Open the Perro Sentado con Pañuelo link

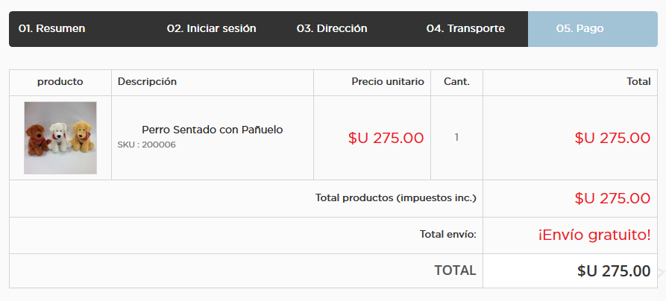point(213,130)
